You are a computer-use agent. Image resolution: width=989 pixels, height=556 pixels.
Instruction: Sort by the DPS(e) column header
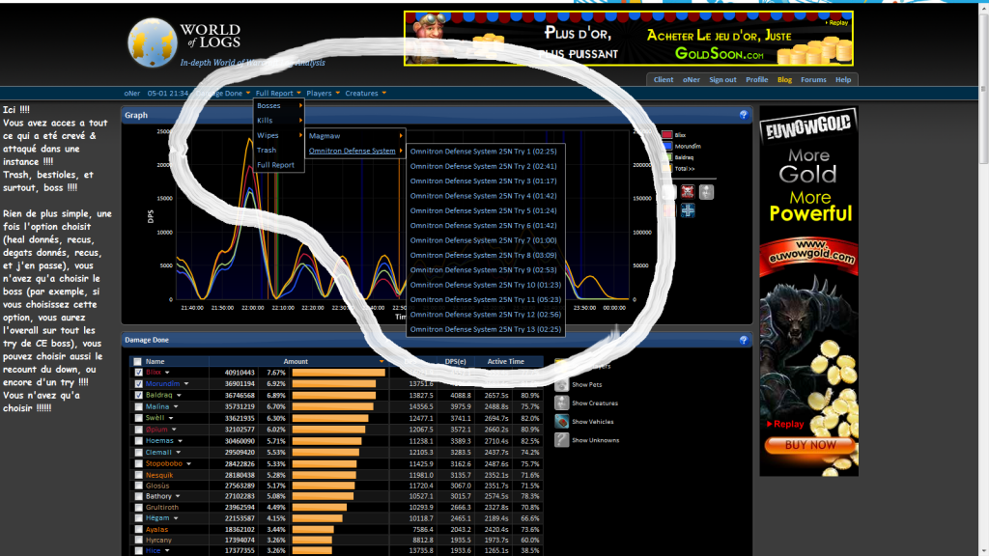click(x=456, y=362)
